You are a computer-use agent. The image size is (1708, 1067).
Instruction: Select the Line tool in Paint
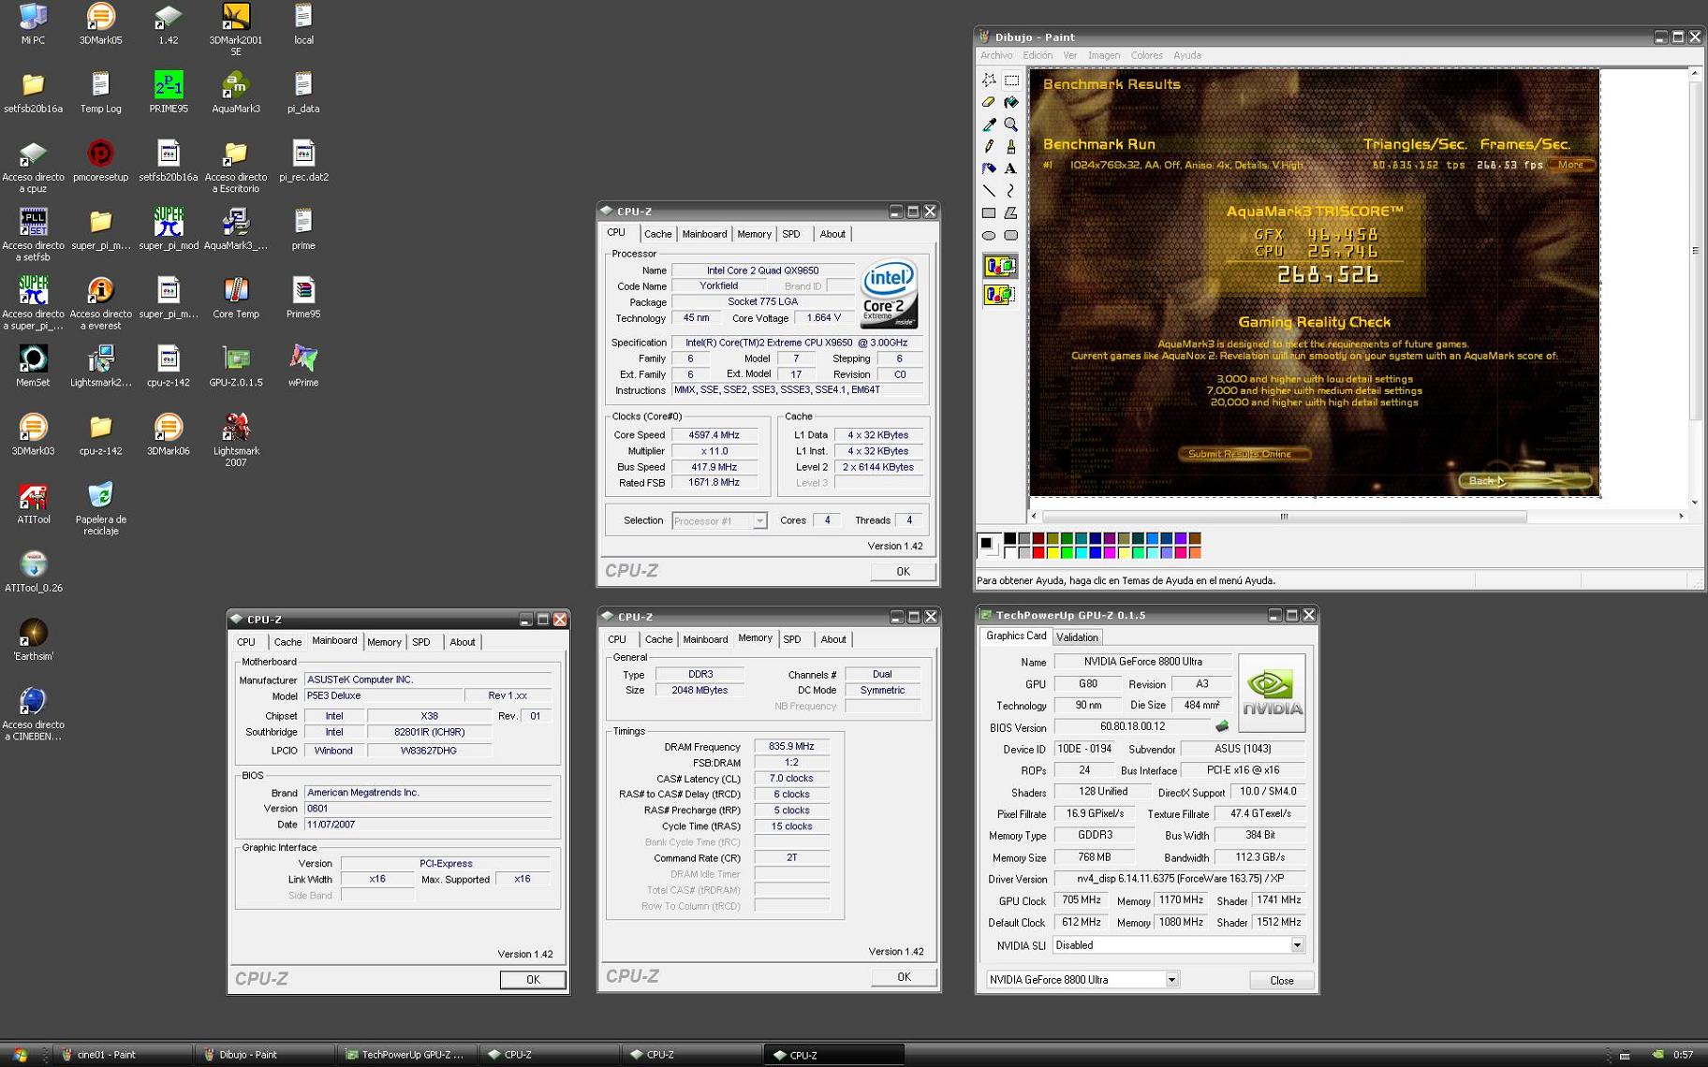click(x=989, y=191)
